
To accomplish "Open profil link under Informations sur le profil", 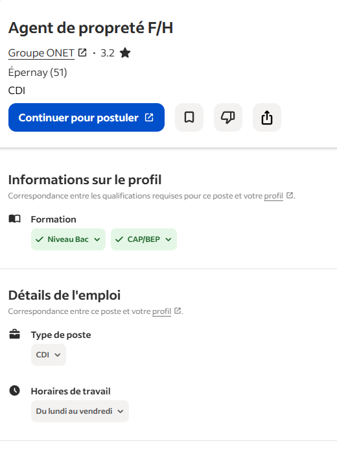I will tap(273, 196).
